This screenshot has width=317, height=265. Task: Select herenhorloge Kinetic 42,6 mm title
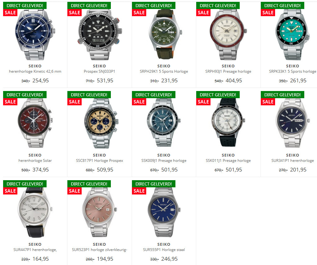tap(35, 71)
